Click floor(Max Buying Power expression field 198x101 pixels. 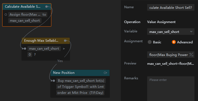click(171, 55)
